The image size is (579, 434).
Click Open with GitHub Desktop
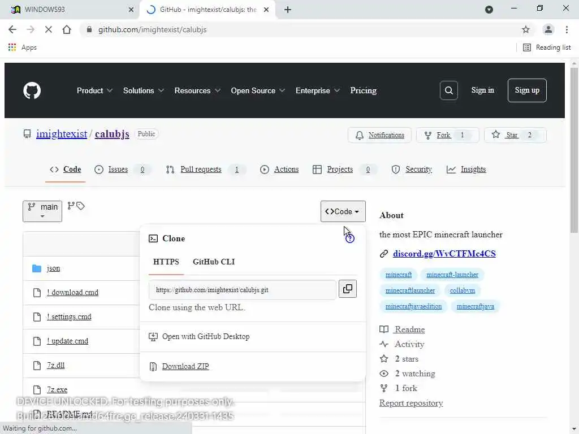tap(200, 337)
